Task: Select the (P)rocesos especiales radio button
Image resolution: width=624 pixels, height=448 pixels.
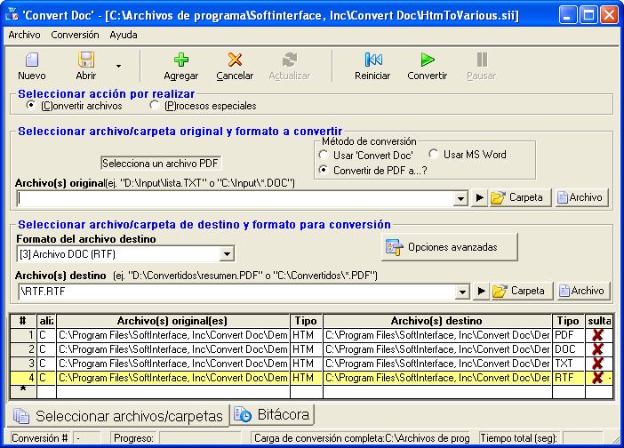Action: click(x=155, y=106)
